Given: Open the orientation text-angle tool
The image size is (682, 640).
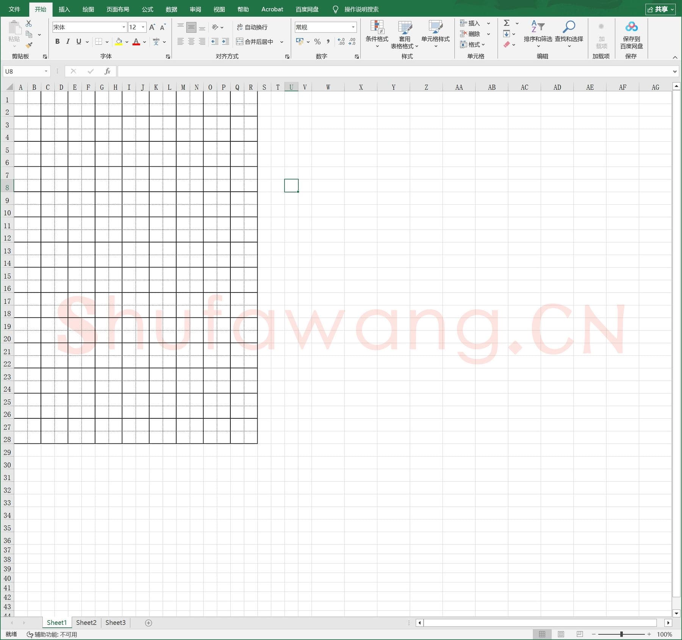Looking at the screenshot, I should coord(215,27).
